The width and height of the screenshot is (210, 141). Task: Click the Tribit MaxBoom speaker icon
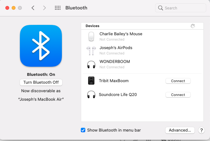click(91, 81)
